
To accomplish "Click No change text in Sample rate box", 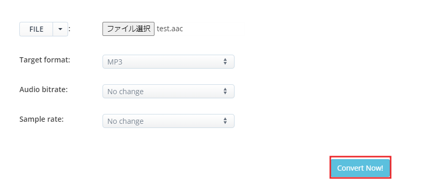I will click(x=125, y=121).
